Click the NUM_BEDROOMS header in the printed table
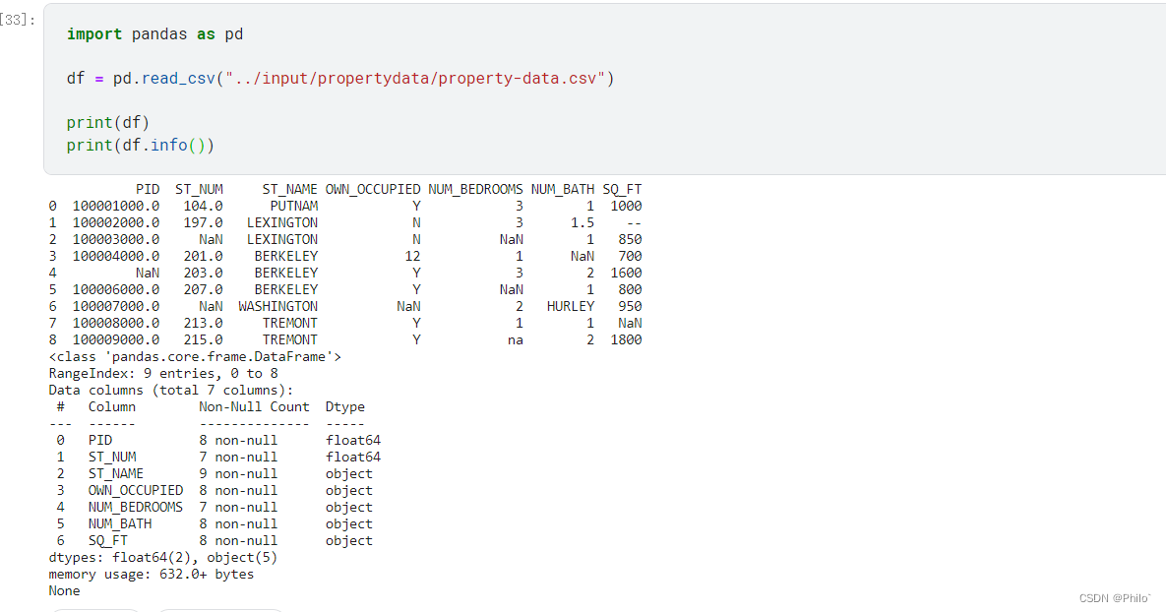This screenshot has height=612, width=1166. pos(475,190)
